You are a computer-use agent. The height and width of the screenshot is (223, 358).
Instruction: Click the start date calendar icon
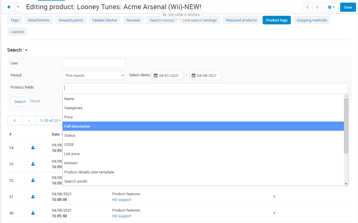click(x=156, y=76)
